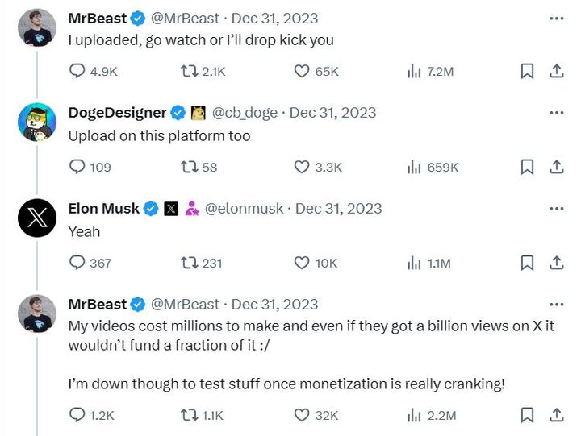This screenshot has width=581, height=436.
Task: Share MrBeast's first tweet
Action: [x=556, y=71]
